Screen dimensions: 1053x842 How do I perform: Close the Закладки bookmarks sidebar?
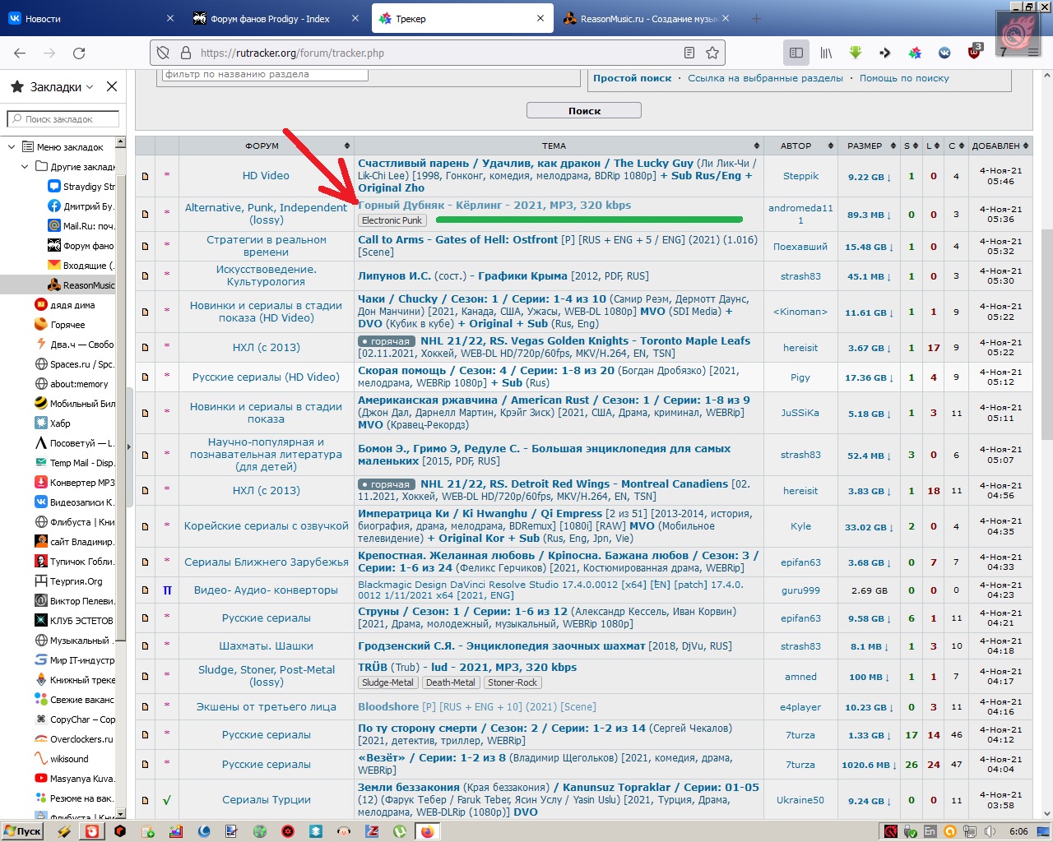pos(112,86)
